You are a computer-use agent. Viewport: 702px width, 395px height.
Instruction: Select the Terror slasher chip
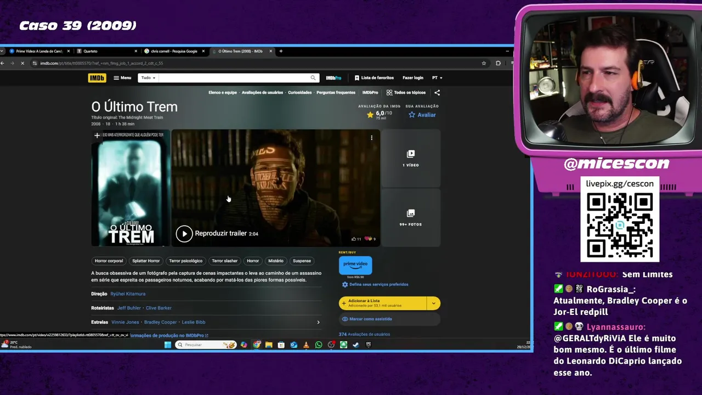coord(224,261)
